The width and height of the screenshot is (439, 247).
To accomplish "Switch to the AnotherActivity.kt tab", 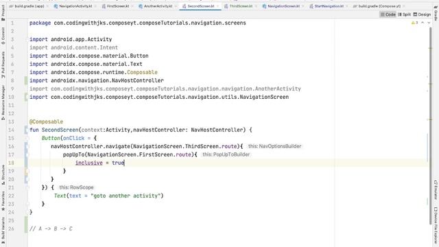I will point(158,6).
